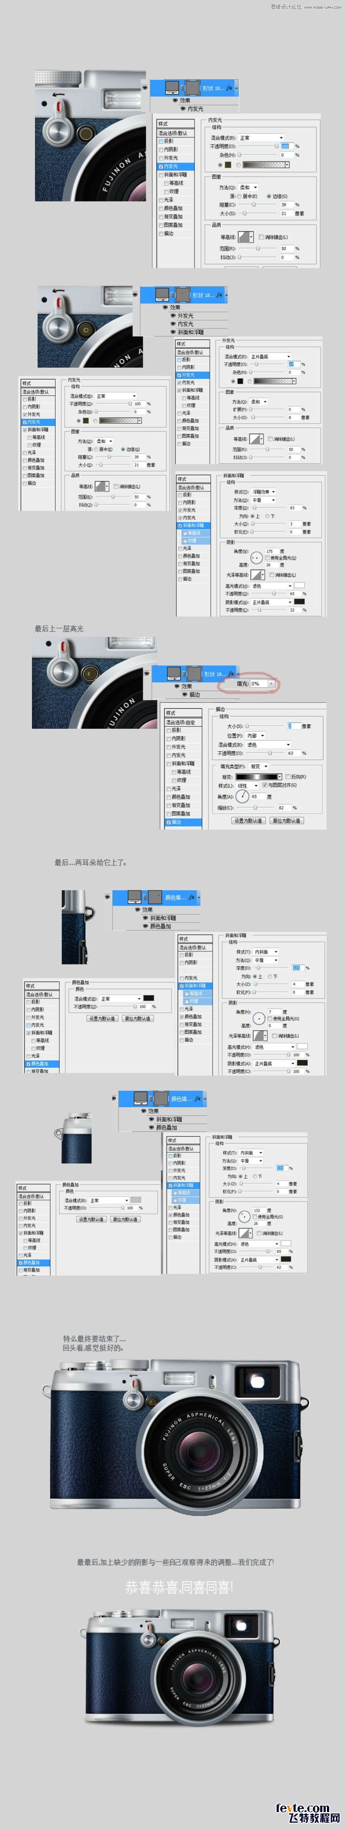This screenshot has height=1829, width=346.
Task: Click the circled fill 0% input field
Action: point(259,684)
